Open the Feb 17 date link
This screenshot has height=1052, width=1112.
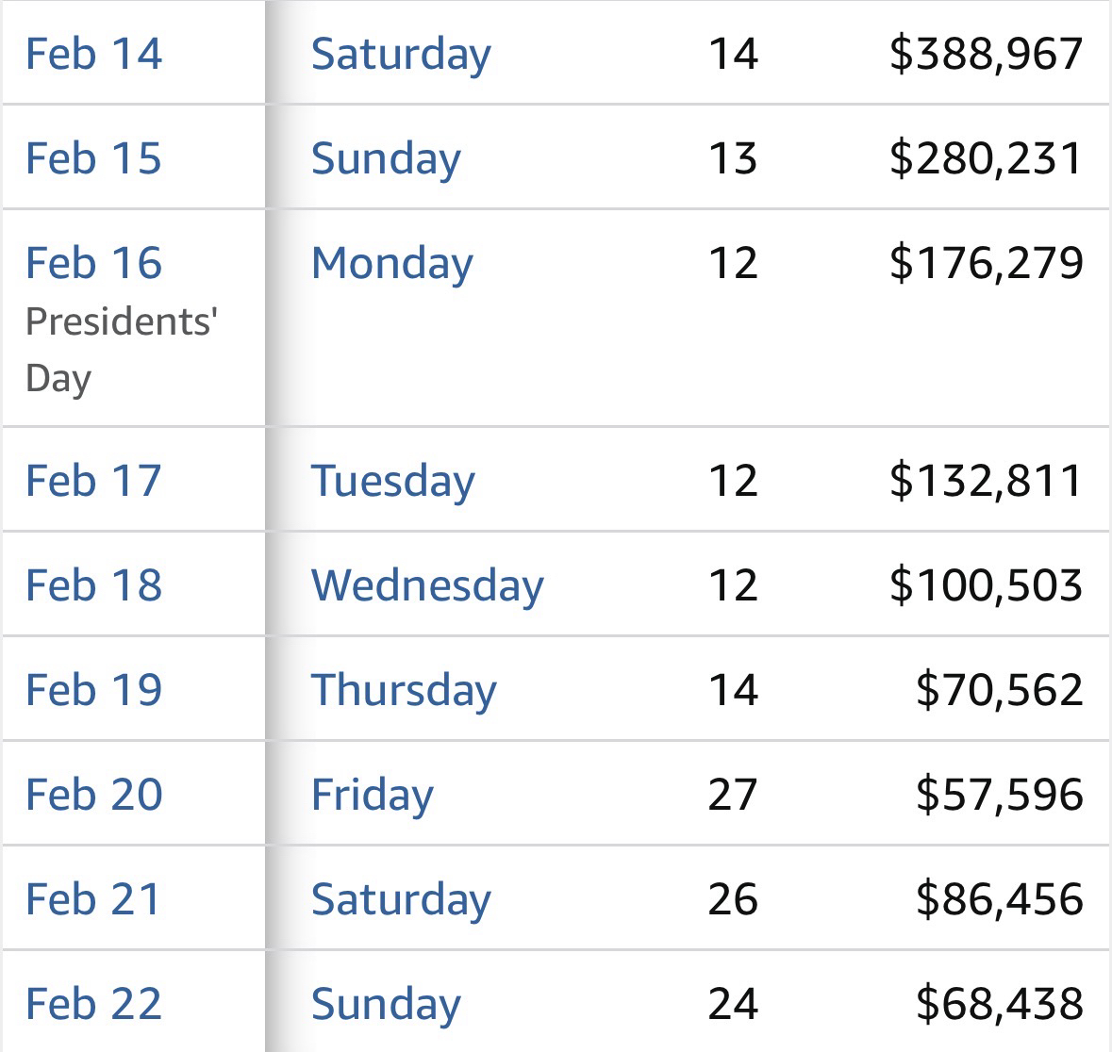click(93, 481)
